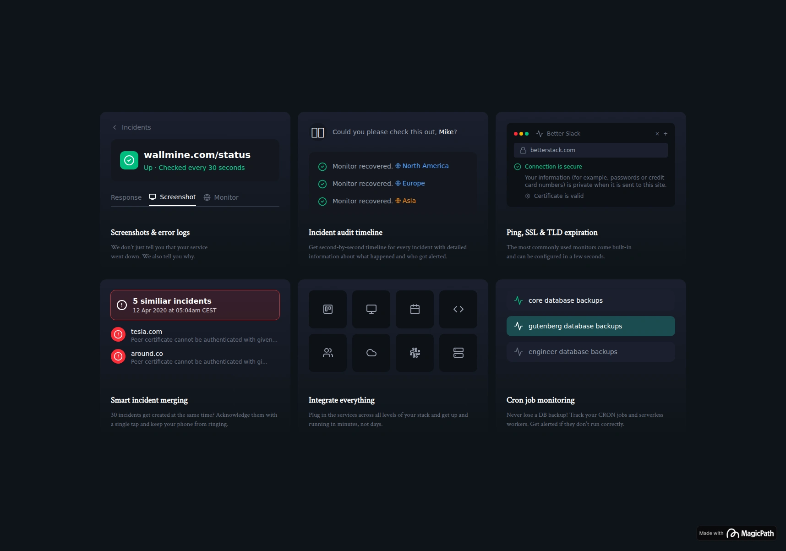This screenshot has height=551, width=786.
Task: Select the code brackets integration tile
Action: click(458, 309)
